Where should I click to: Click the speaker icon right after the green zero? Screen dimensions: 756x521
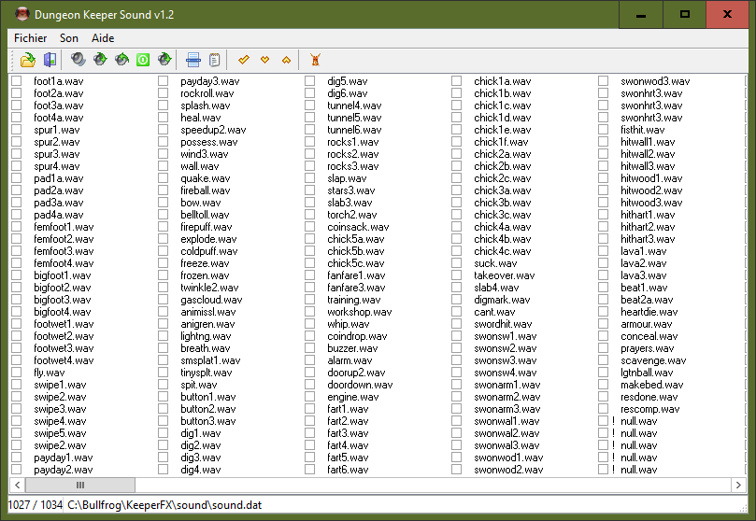click(x=164, y=60)
